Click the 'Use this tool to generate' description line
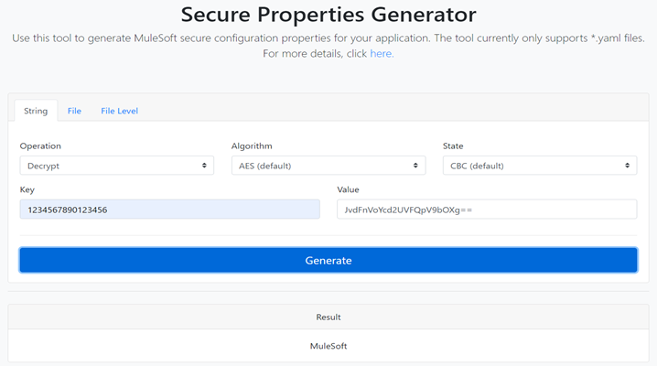This screenshot has height=366, width=657. (328, 38)
